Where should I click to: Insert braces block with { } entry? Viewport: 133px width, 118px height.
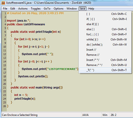[x=105, y=14]
